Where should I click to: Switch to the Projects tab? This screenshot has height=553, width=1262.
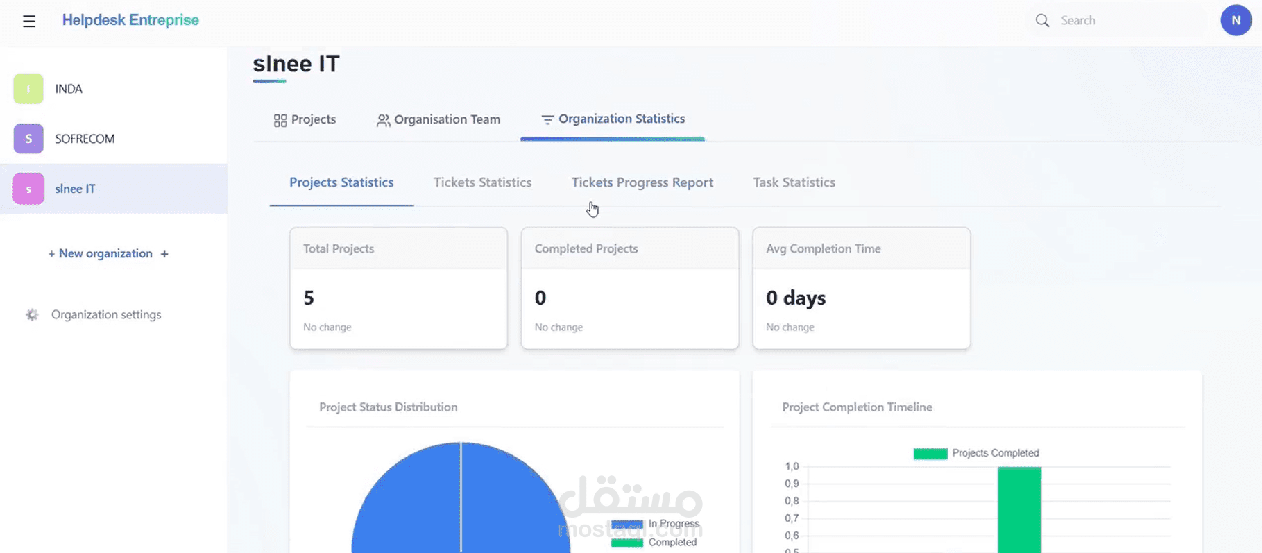pos(305,120)
